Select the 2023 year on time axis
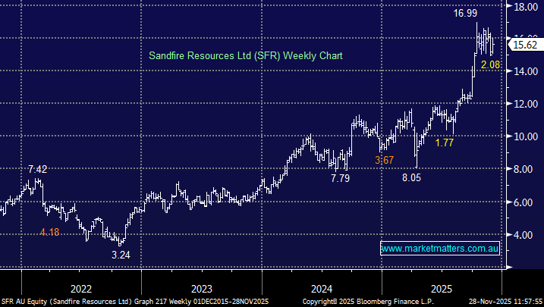Image resolution: width=544 pixels, height=307 pixels. tap(202, 289)
